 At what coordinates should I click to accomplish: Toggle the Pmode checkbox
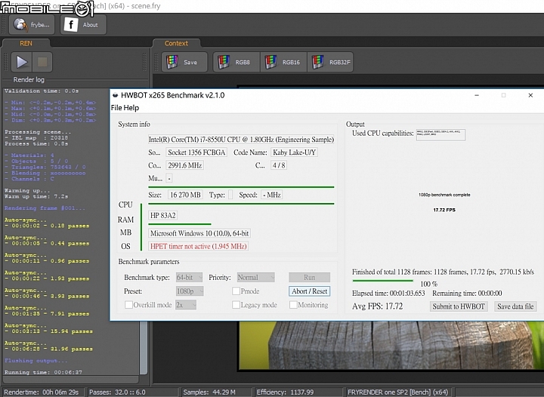236,291
